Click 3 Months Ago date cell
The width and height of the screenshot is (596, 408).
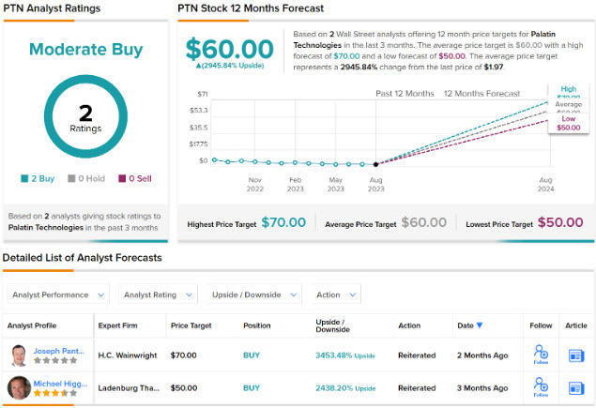[482, 388]
